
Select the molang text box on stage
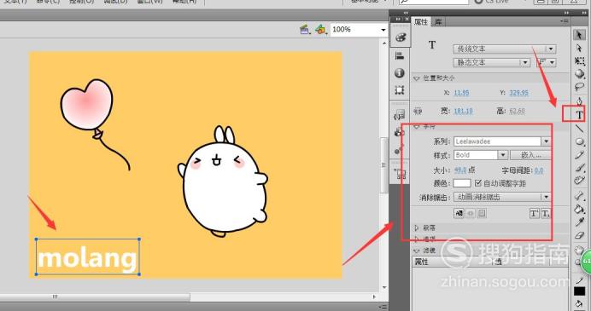pos(87,256)
